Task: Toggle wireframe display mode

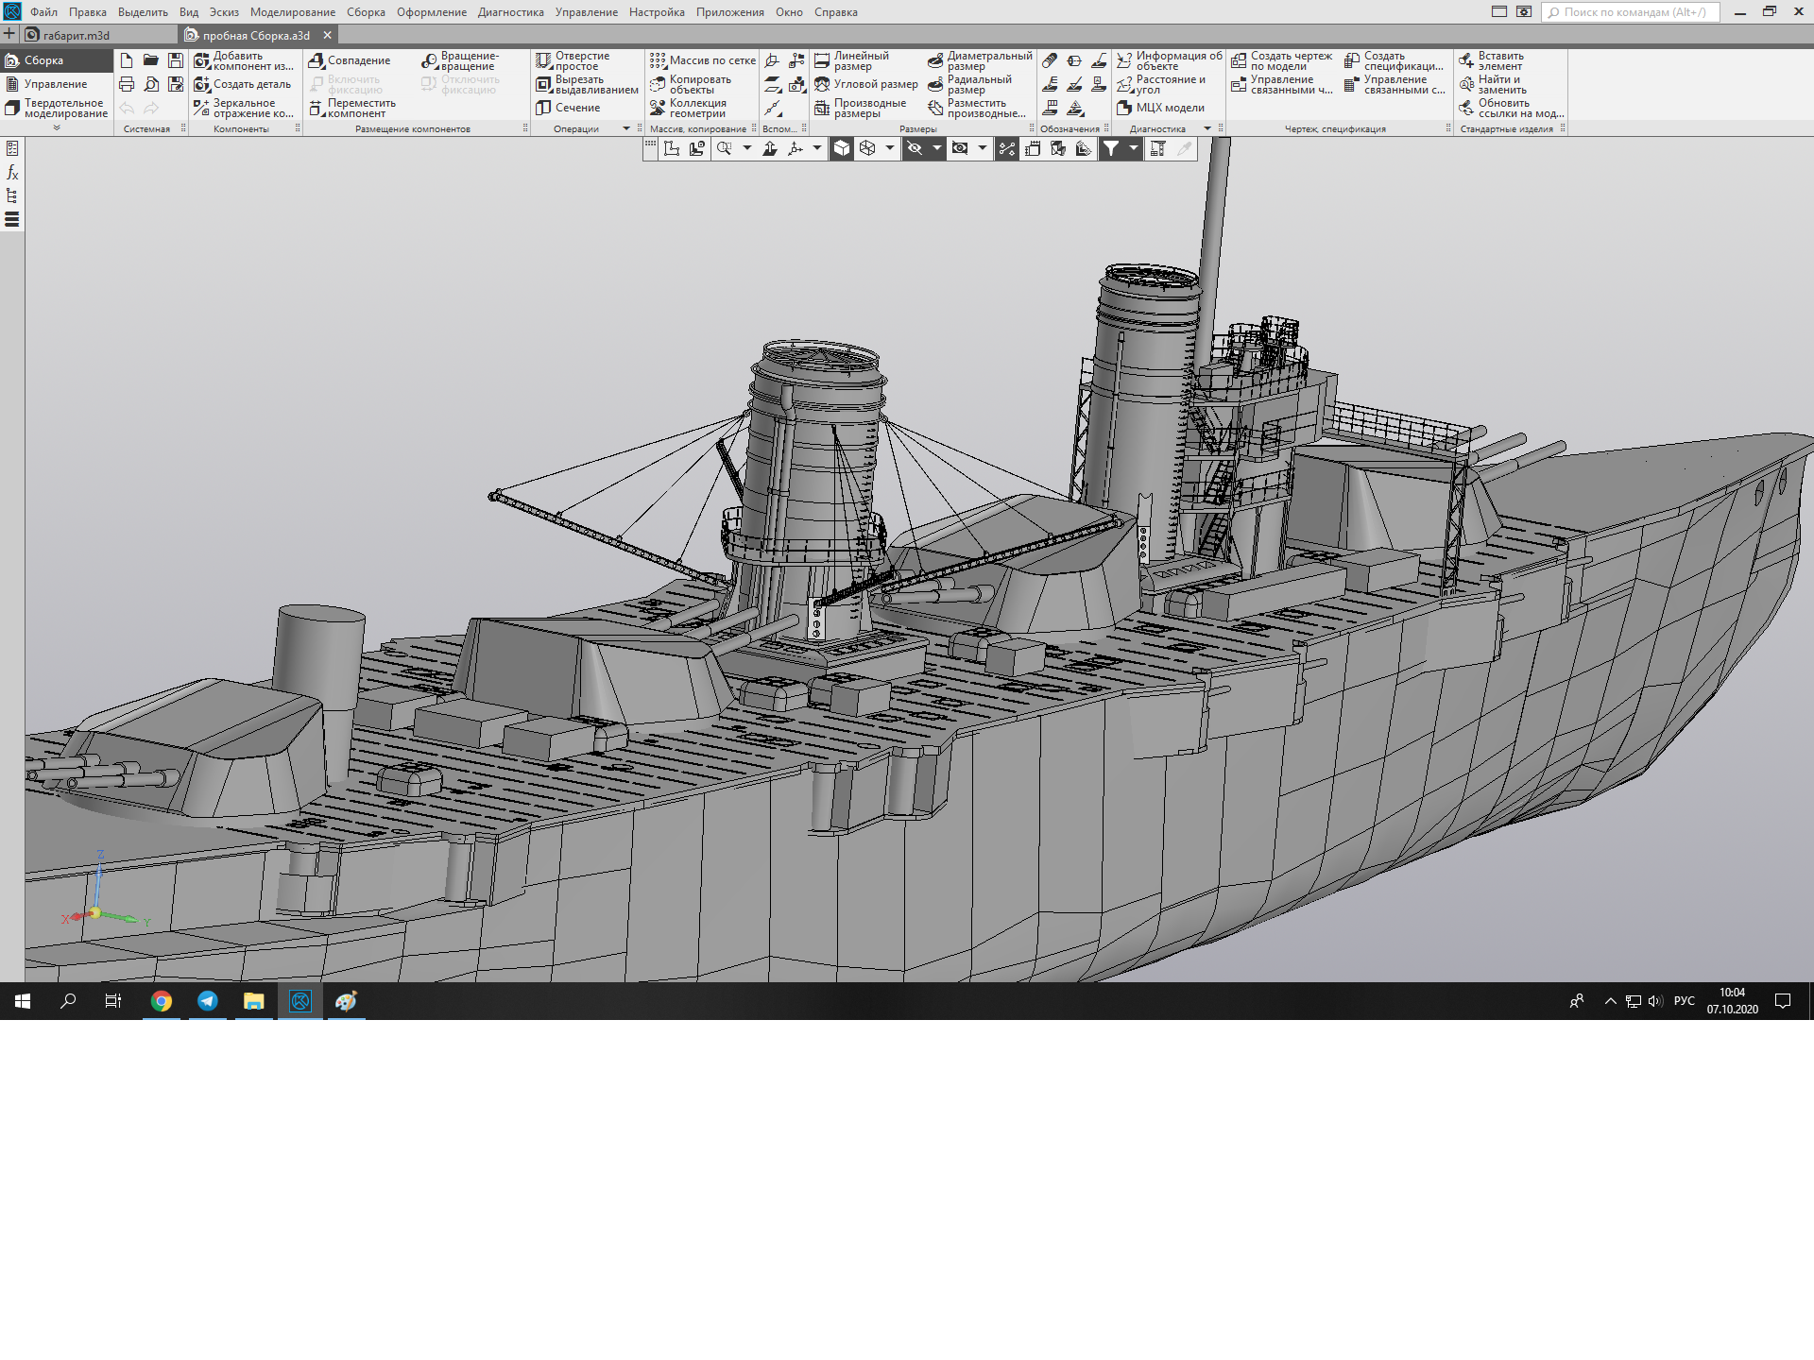Action: pyautogui.click(x=867, y=148)
